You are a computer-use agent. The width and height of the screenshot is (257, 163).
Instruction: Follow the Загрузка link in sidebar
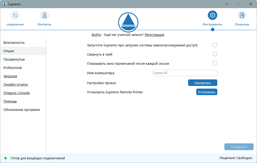pos(10,76)
